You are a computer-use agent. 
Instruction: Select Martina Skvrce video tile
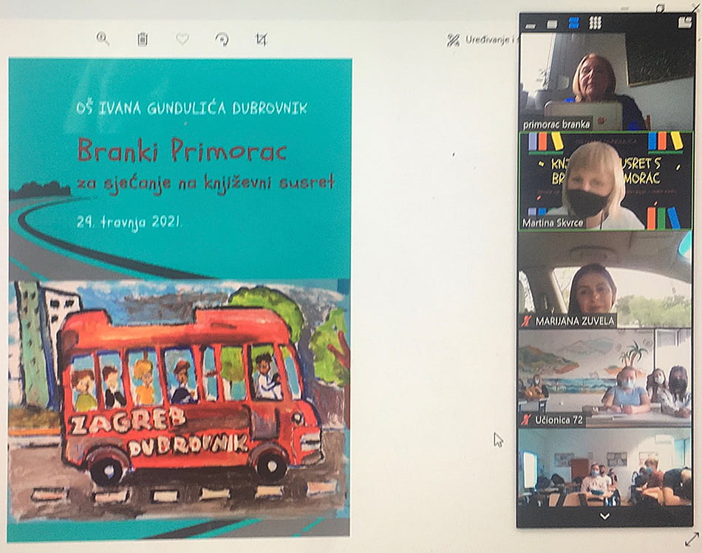605,181
